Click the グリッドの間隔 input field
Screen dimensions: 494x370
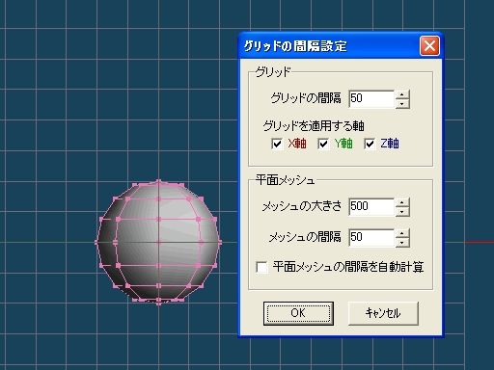(371, 98)
